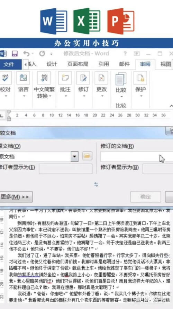Click the 中文简繁转换 icon
173x309 pixels.
click(x=44, y=78)
